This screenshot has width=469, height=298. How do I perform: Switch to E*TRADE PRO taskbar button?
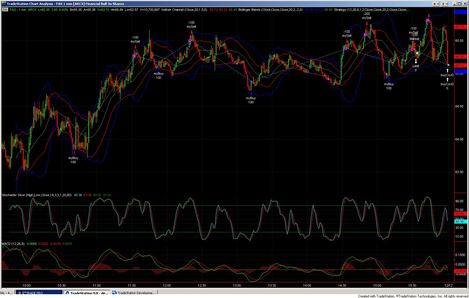[39, 293]
